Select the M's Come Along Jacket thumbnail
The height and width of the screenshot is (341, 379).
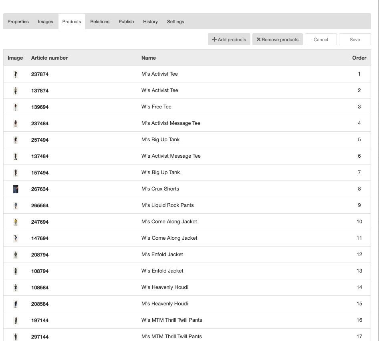pyautogui.click(x=16, y=222)
